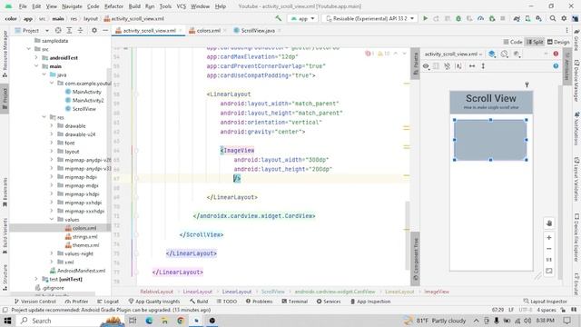Collapse the src folder in project tree
581x327 pixels.
tap(29, 49)
